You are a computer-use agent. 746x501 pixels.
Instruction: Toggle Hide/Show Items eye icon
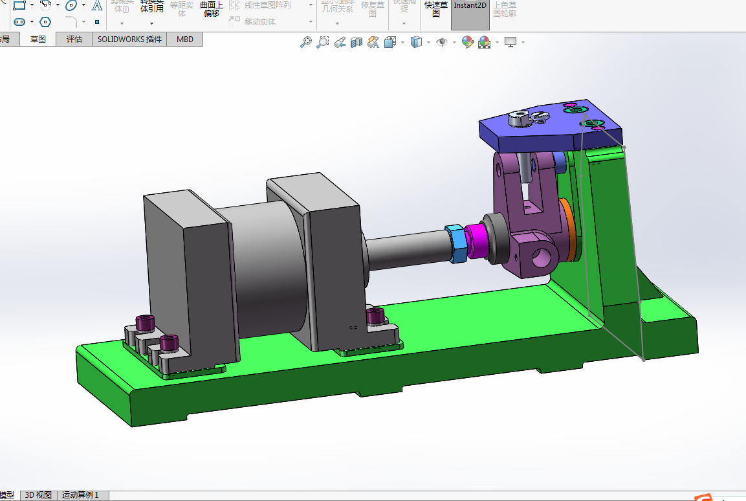click(443, 43)
